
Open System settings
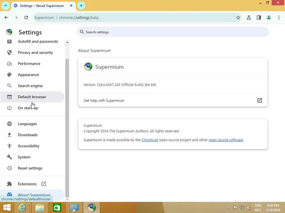(x=32, y=157)
